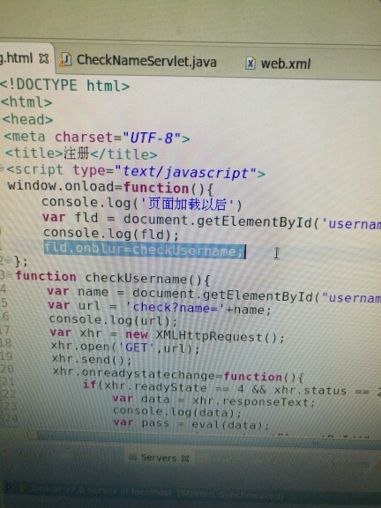Click the Java file icon on CheckNameServlet.java tab
Screen dimensions: 381x508
pyautogui.click(x=65, y=60)
